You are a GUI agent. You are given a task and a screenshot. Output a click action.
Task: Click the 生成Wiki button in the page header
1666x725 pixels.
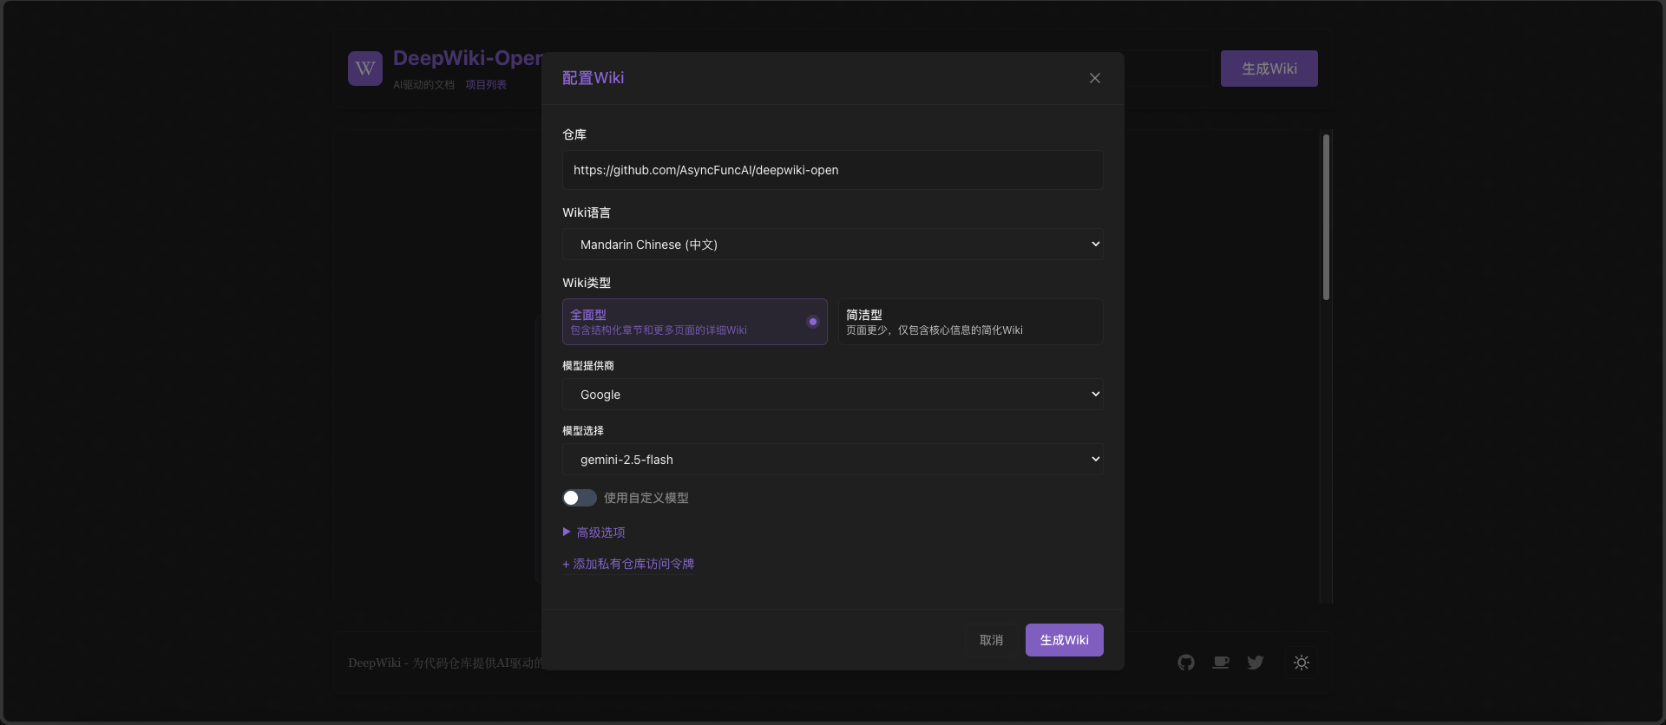pos(1269,69)
